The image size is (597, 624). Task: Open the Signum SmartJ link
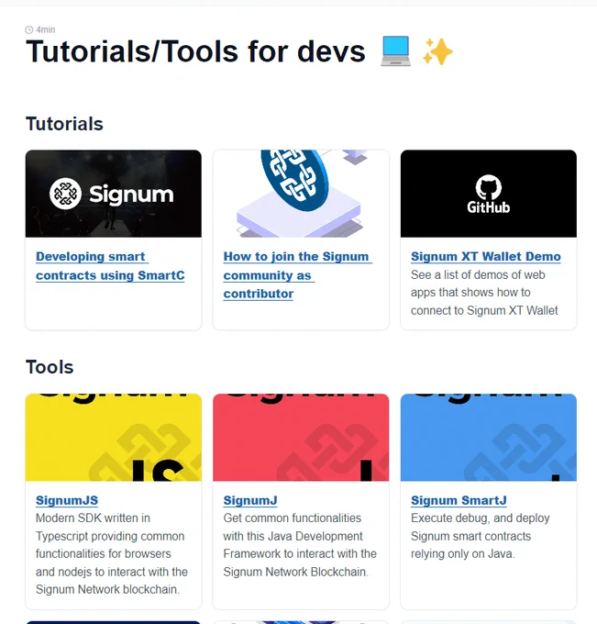(x=459, y=500)
